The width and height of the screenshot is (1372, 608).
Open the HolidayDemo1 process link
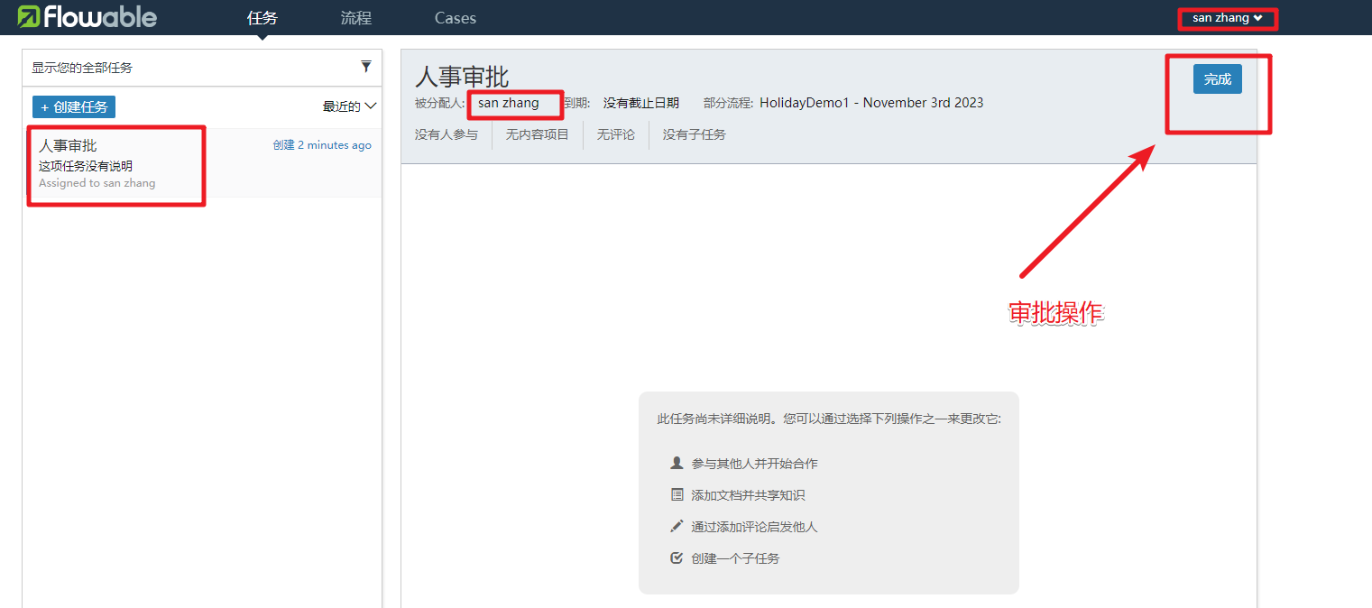871,103
